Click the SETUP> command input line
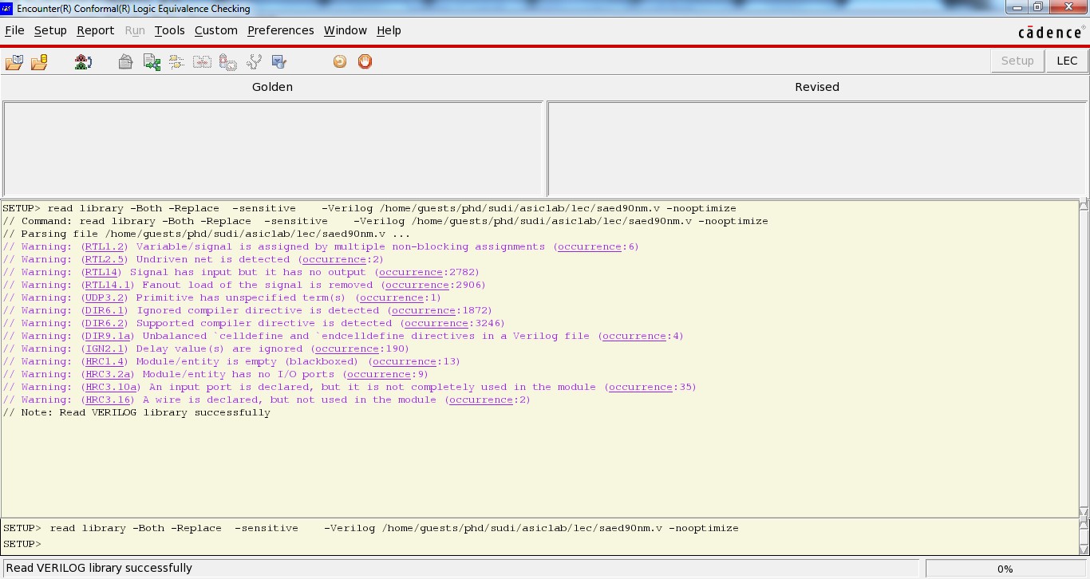 [x=539, y=544]
